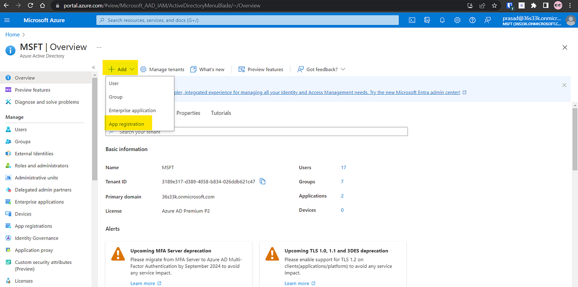Collapse the left sidebar with the double chevron

pyautogui.click(x=93, y=67)
